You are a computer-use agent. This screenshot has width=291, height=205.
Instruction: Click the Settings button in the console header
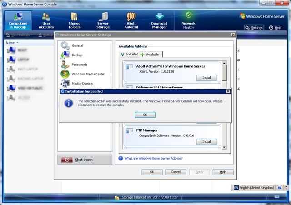(x=254, y=28)
